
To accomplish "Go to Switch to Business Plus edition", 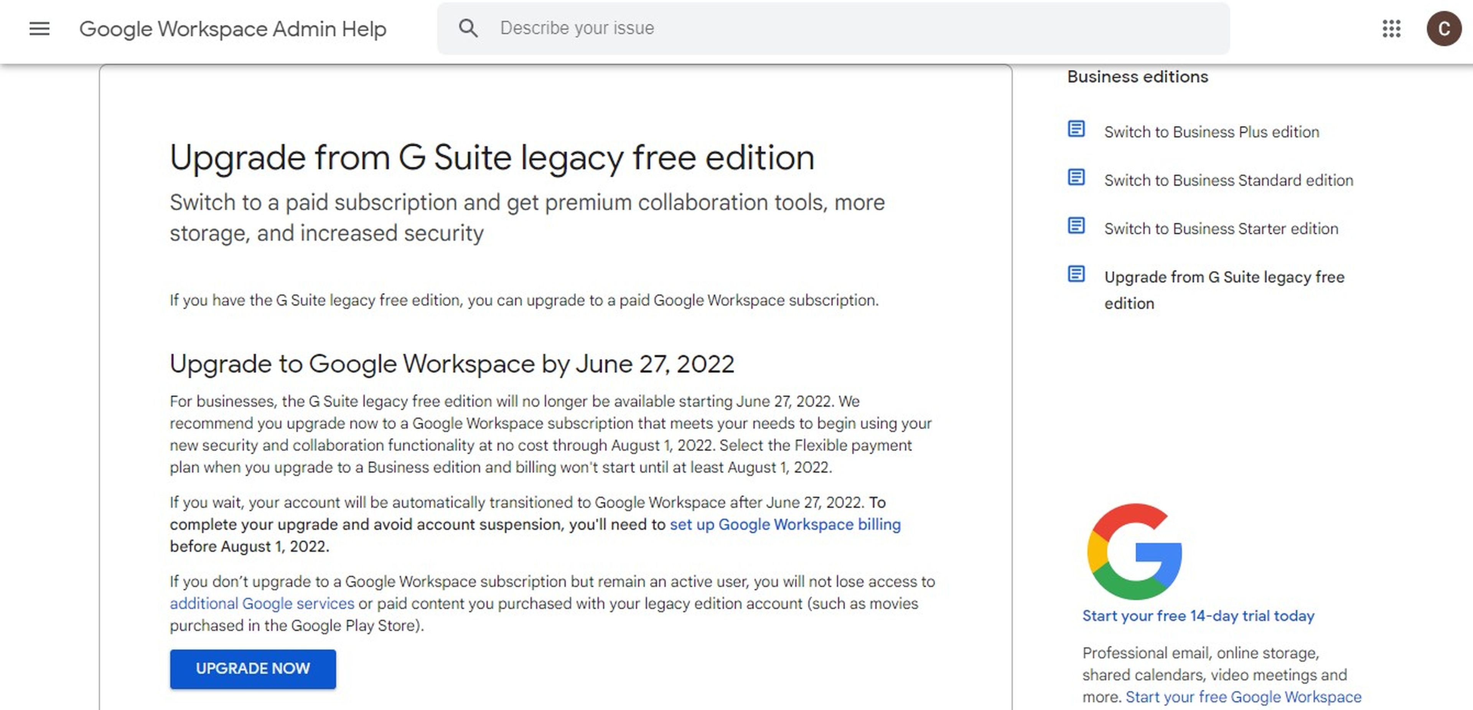I will tap(1211, 132).
